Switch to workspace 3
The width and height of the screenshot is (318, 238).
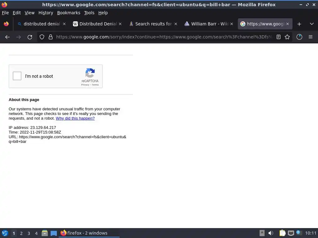pyautogui.click(x=29, y=233)
